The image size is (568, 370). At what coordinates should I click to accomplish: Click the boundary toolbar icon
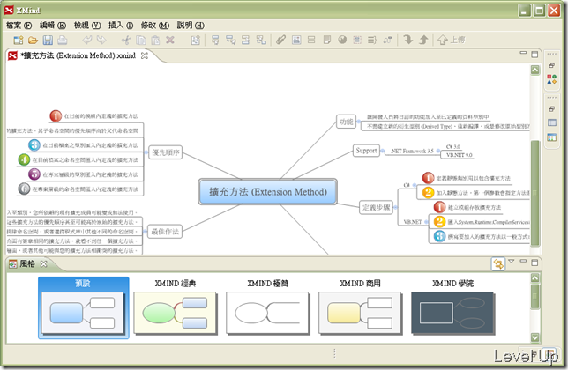(x=357, y=40)
